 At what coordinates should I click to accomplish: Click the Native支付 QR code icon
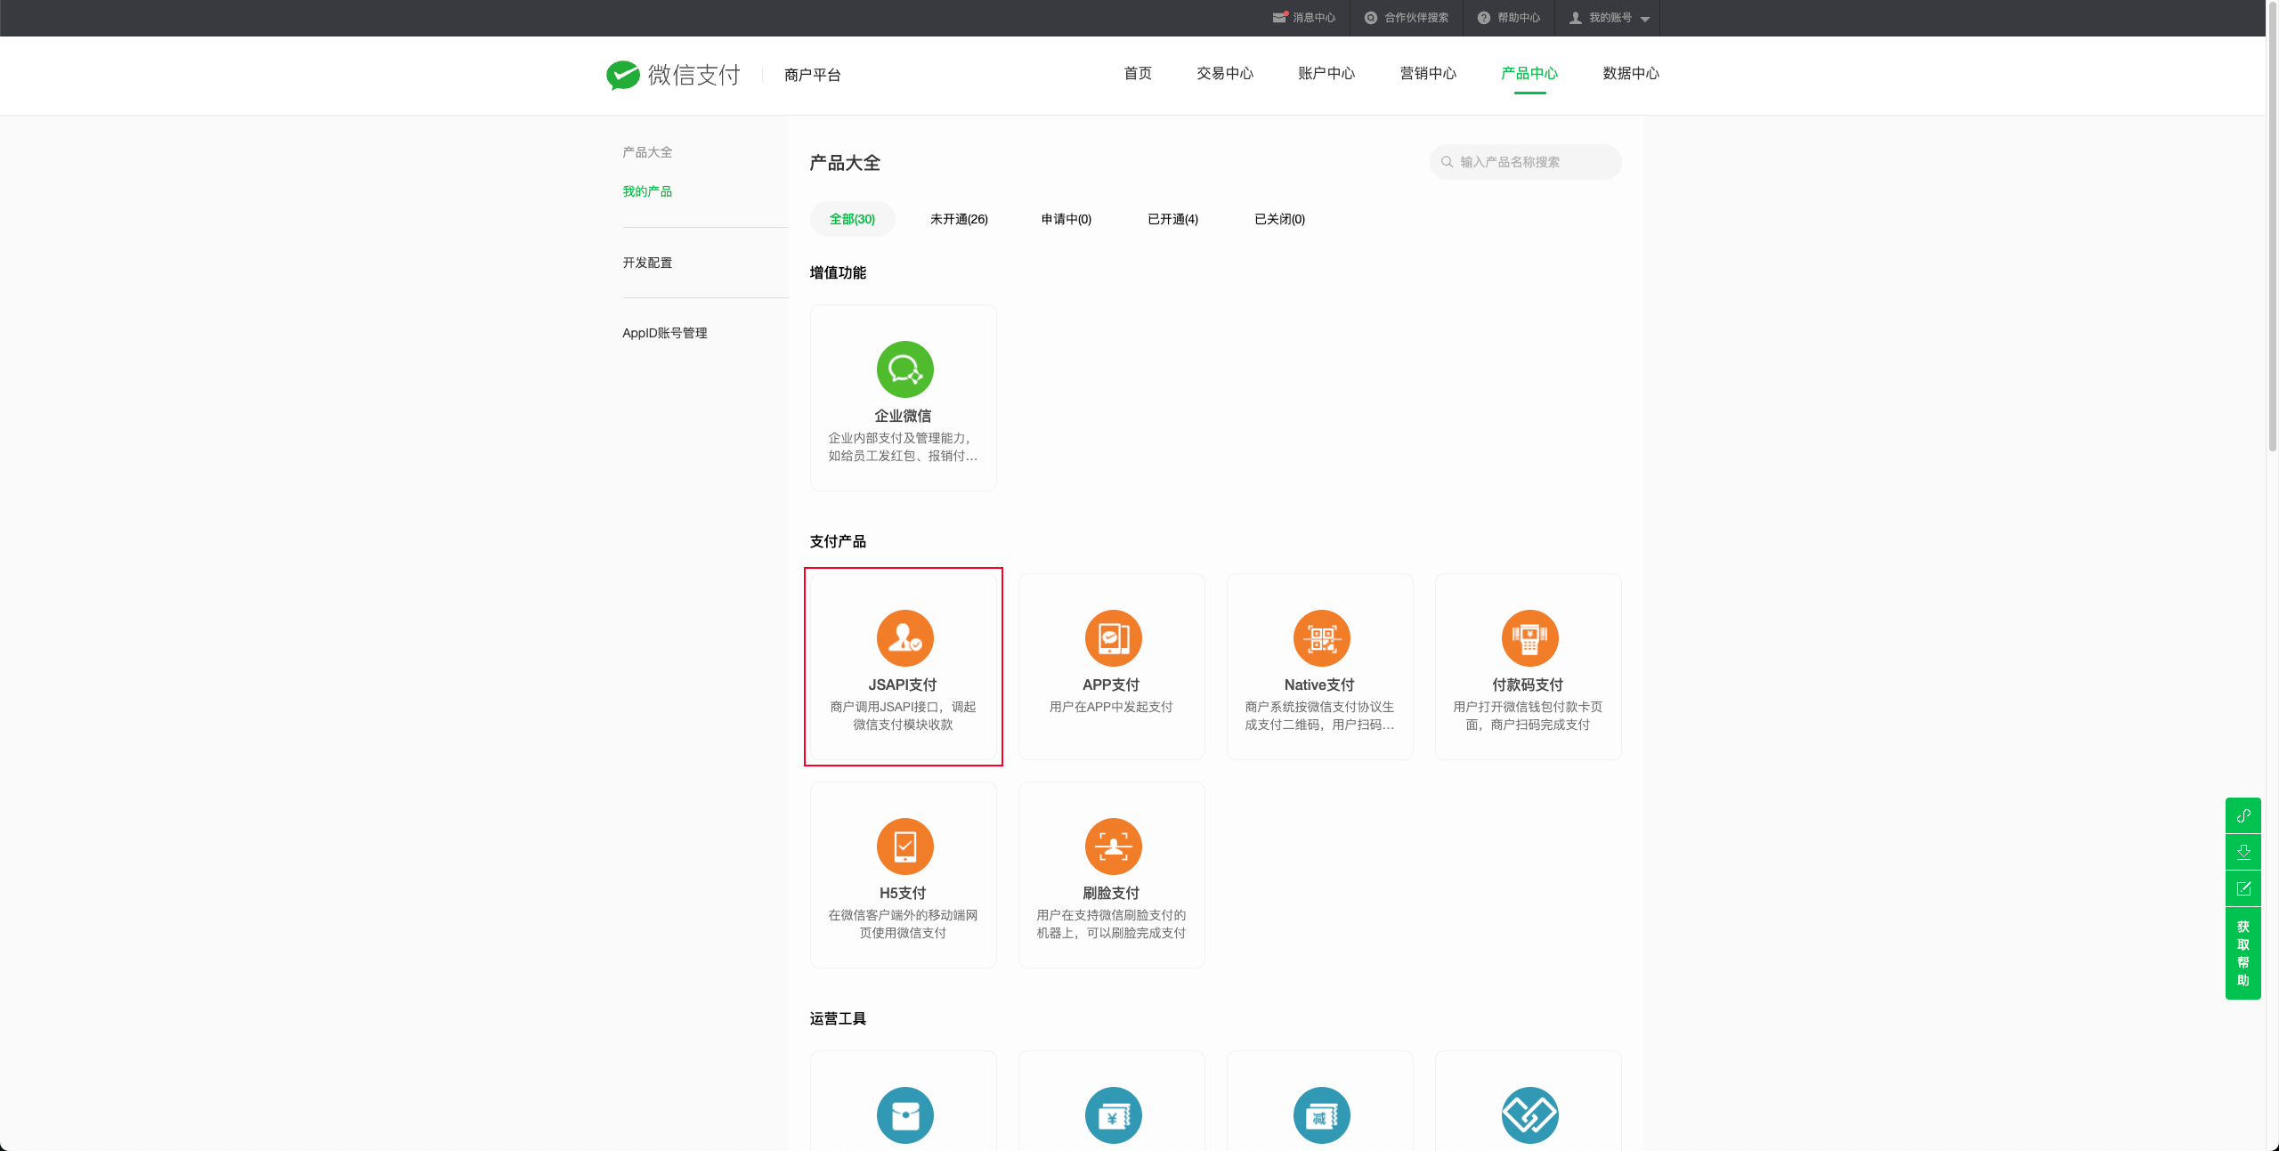(1321, 638)
